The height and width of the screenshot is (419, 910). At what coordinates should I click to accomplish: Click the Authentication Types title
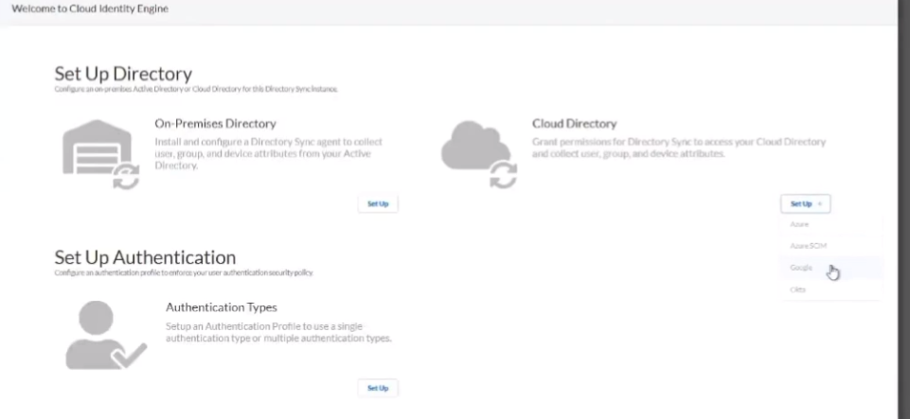(x=222, y=307)
